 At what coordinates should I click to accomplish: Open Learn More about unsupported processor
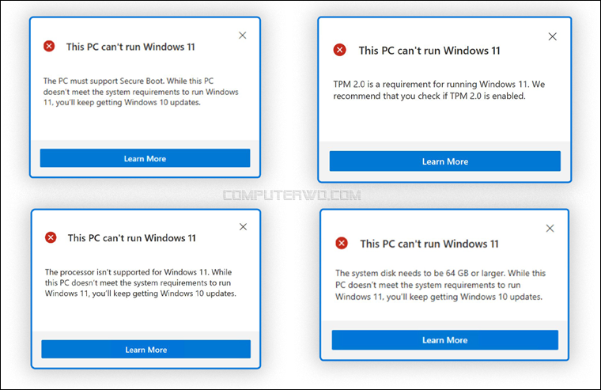click(x=146, y=349)
